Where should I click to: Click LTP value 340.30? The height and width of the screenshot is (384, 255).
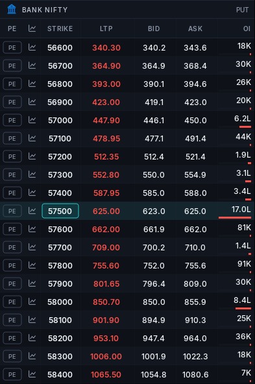[106, 47]
